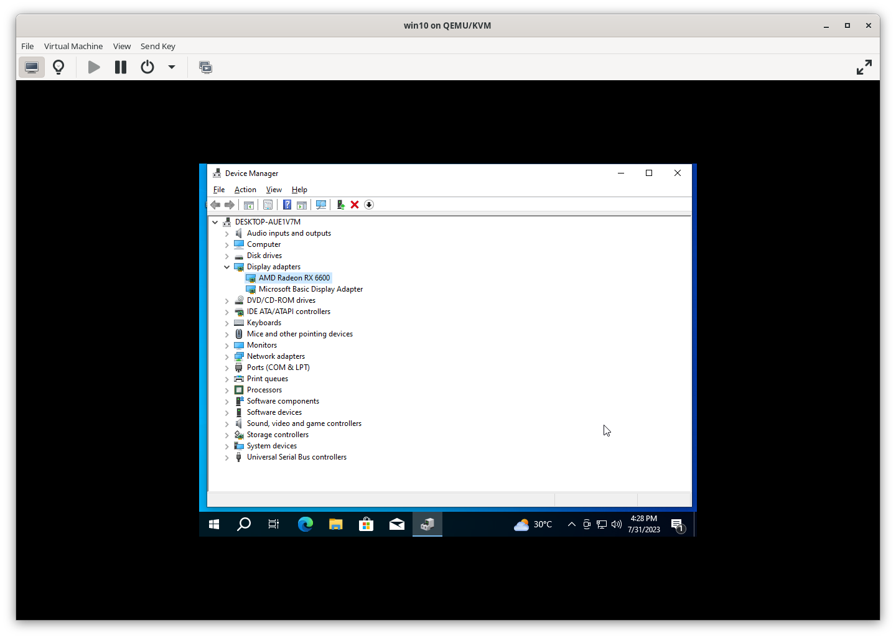
Task: Collapse Display adapters category
Action: click(227, 267)
